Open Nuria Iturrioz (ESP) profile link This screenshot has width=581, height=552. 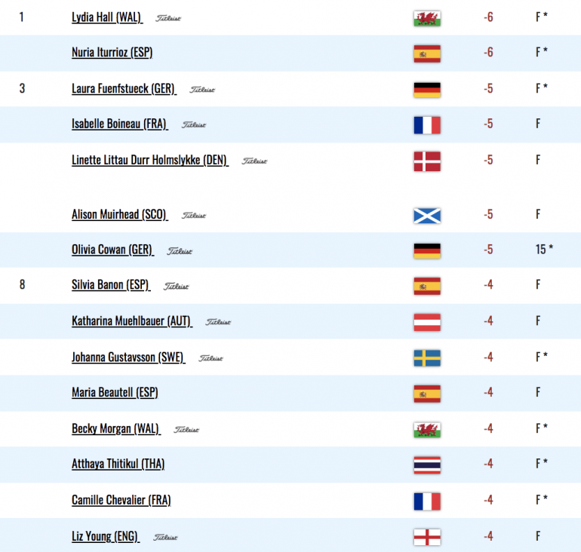pyautogui.click(x=112, y=53)
